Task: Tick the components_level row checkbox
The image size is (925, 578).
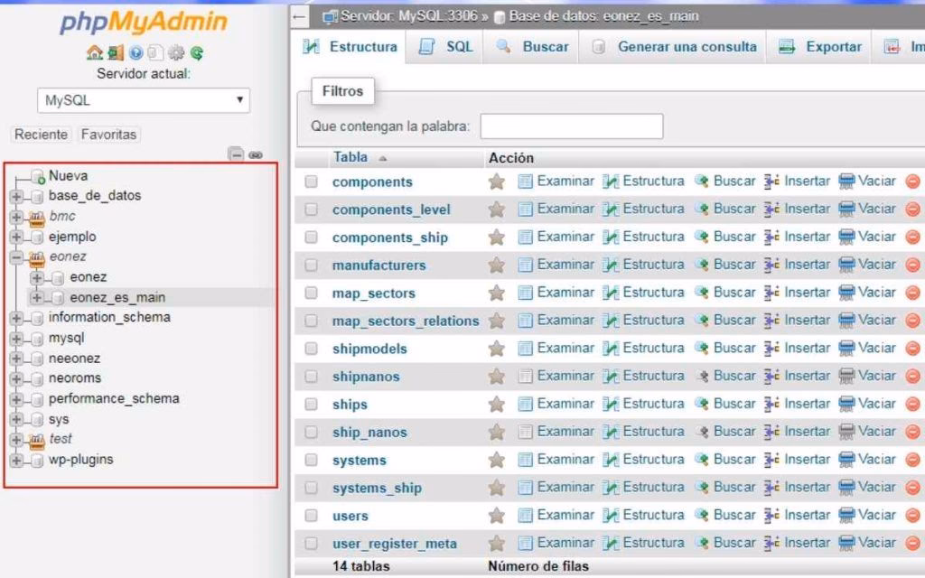Action: click(x=311, y=210)
